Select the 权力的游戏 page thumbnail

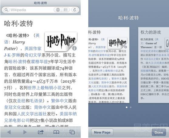(154, 65)
